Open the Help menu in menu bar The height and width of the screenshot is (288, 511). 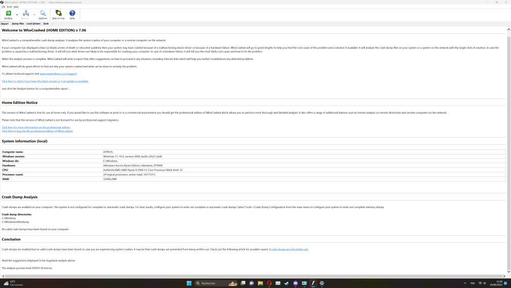pos(16,7)
